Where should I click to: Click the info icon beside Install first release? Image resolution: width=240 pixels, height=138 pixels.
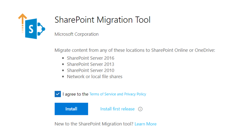coord(140,109)
